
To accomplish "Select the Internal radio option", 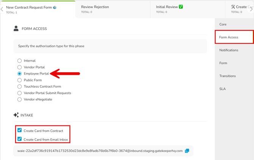I will tap(19, 61).
